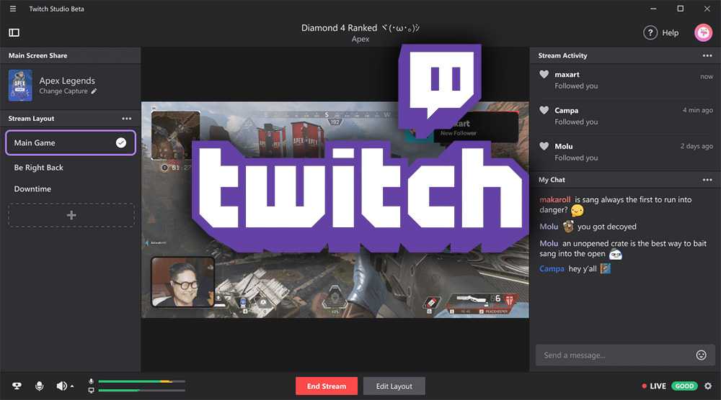The image size is (721, 400).
Task: Click the chat emote after 'hey y'all'
Action: coord(606,268)
